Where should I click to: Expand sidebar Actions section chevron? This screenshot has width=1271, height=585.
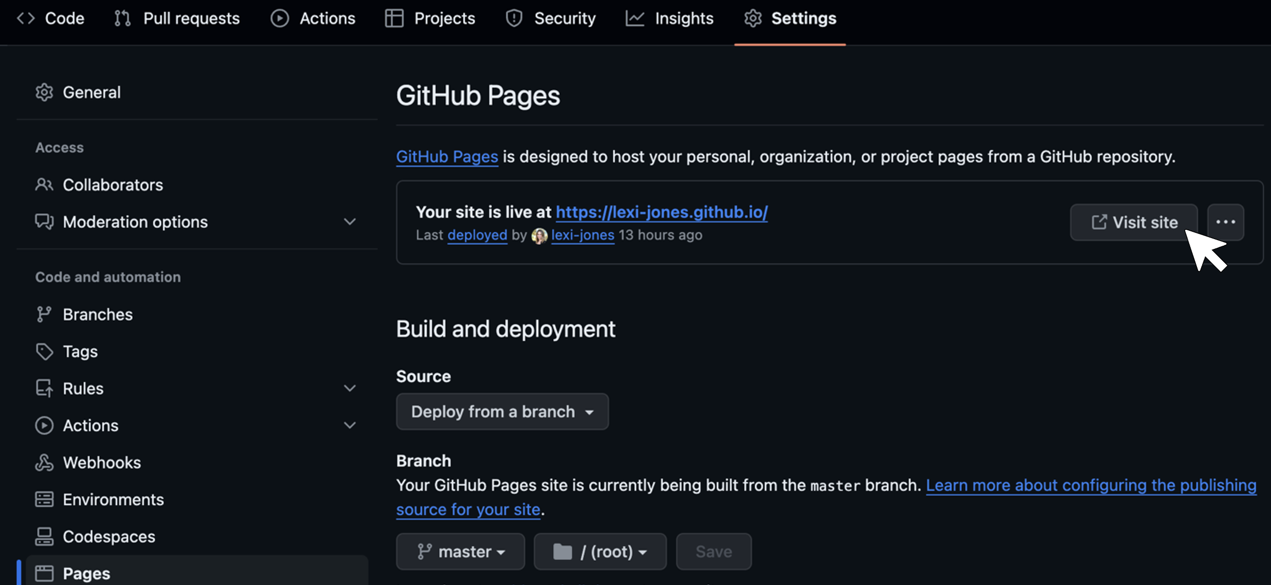click(350, 426)
